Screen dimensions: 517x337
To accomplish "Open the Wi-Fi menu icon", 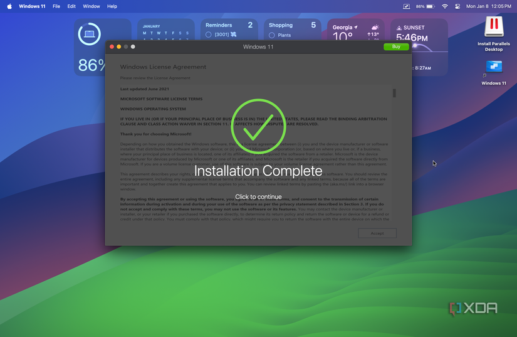I will [x=445, y=6].
